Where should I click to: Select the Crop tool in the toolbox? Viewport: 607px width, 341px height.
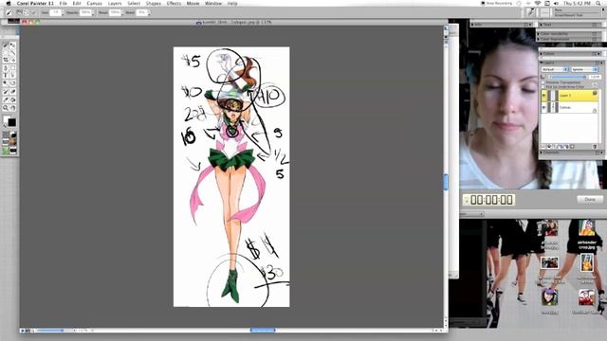coord(6,60)
